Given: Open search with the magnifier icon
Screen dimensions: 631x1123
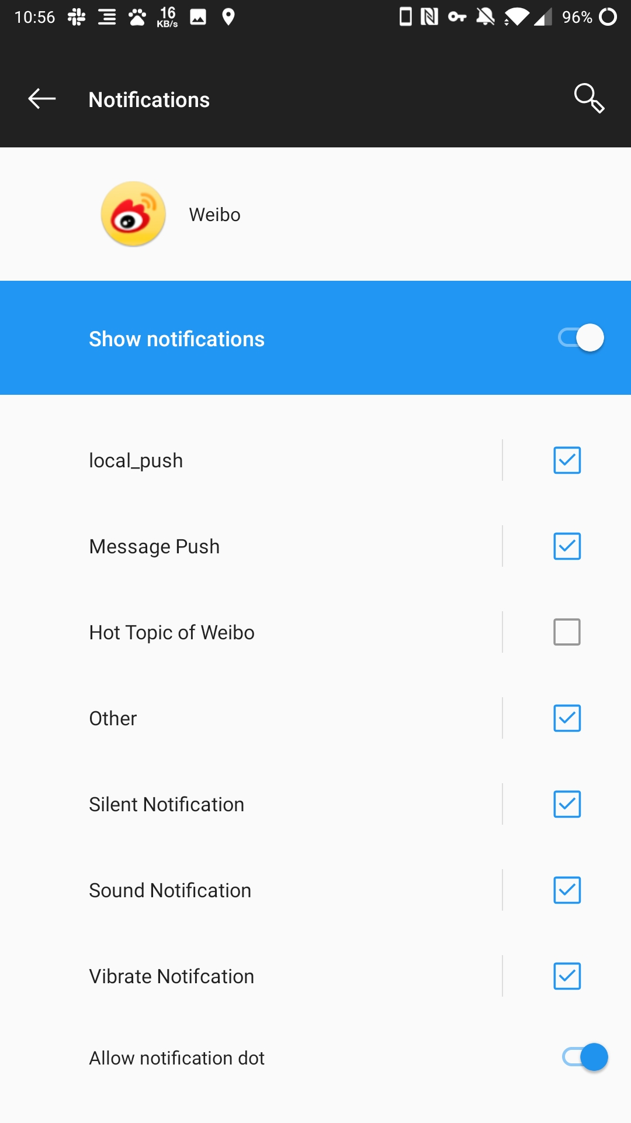Looking at the screenshot, I should [x=589, y=98].
